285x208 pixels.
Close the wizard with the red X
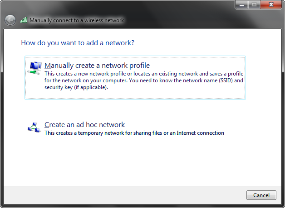(271, 5)
